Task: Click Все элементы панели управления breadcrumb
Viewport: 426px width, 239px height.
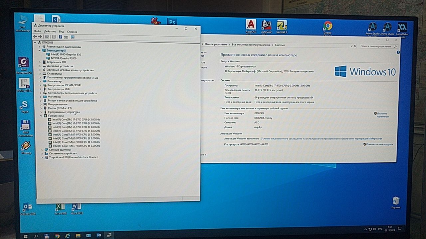Action: click(251, 44)
